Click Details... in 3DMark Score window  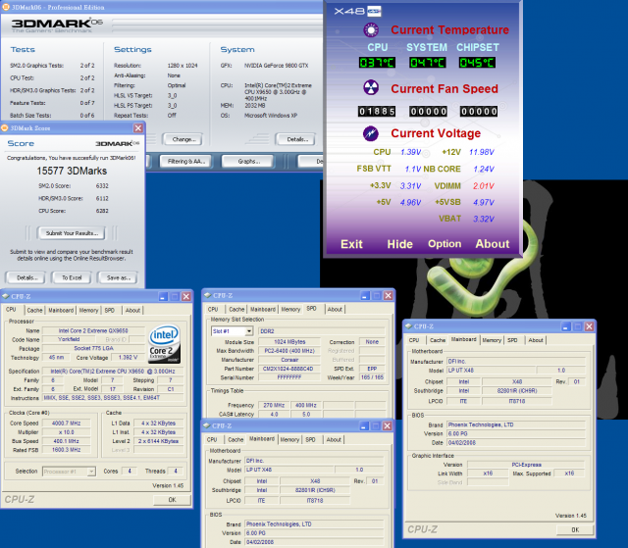(26, 277)
